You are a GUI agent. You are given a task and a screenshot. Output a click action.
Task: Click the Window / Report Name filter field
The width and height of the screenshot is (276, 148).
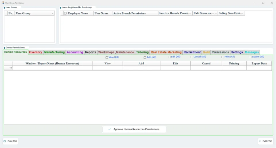(52, 68)
